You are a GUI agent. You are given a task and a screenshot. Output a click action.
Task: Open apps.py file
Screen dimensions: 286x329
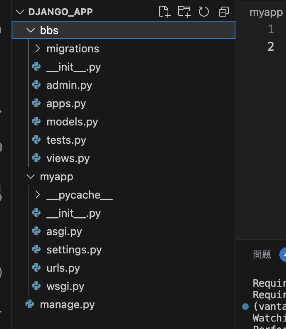[66, 104]
